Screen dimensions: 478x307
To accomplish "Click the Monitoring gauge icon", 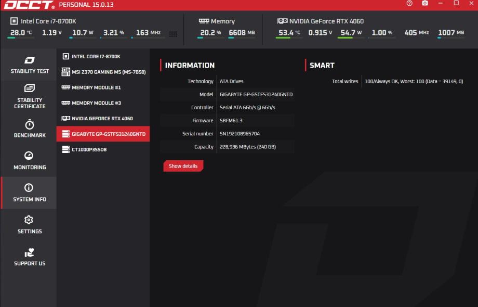I will coord(29,156).
